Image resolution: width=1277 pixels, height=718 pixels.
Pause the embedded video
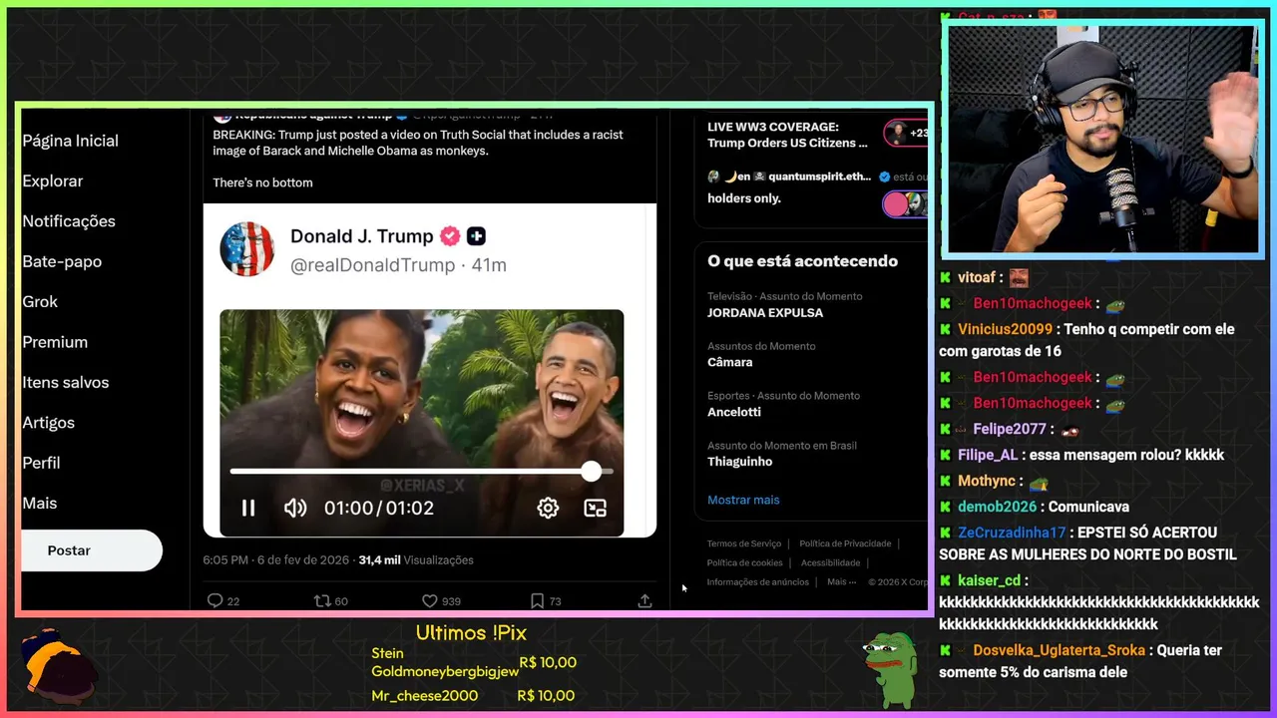point(248,508)
